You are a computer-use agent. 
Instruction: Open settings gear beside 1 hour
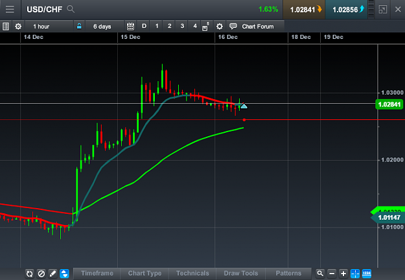pyautogui.click(x=18, y=27)
